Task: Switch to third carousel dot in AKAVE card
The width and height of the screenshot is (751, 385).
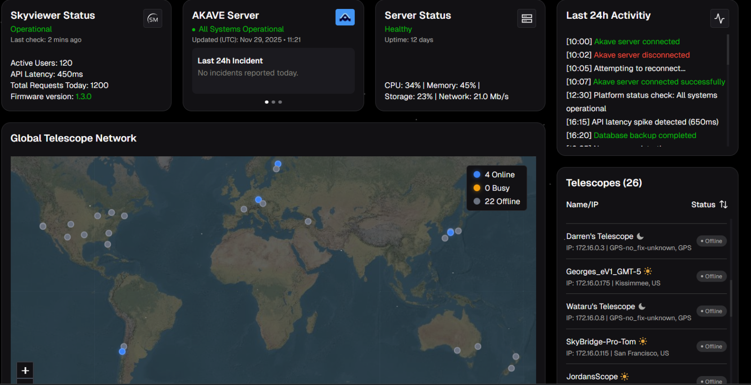Action: coord(280,102)
